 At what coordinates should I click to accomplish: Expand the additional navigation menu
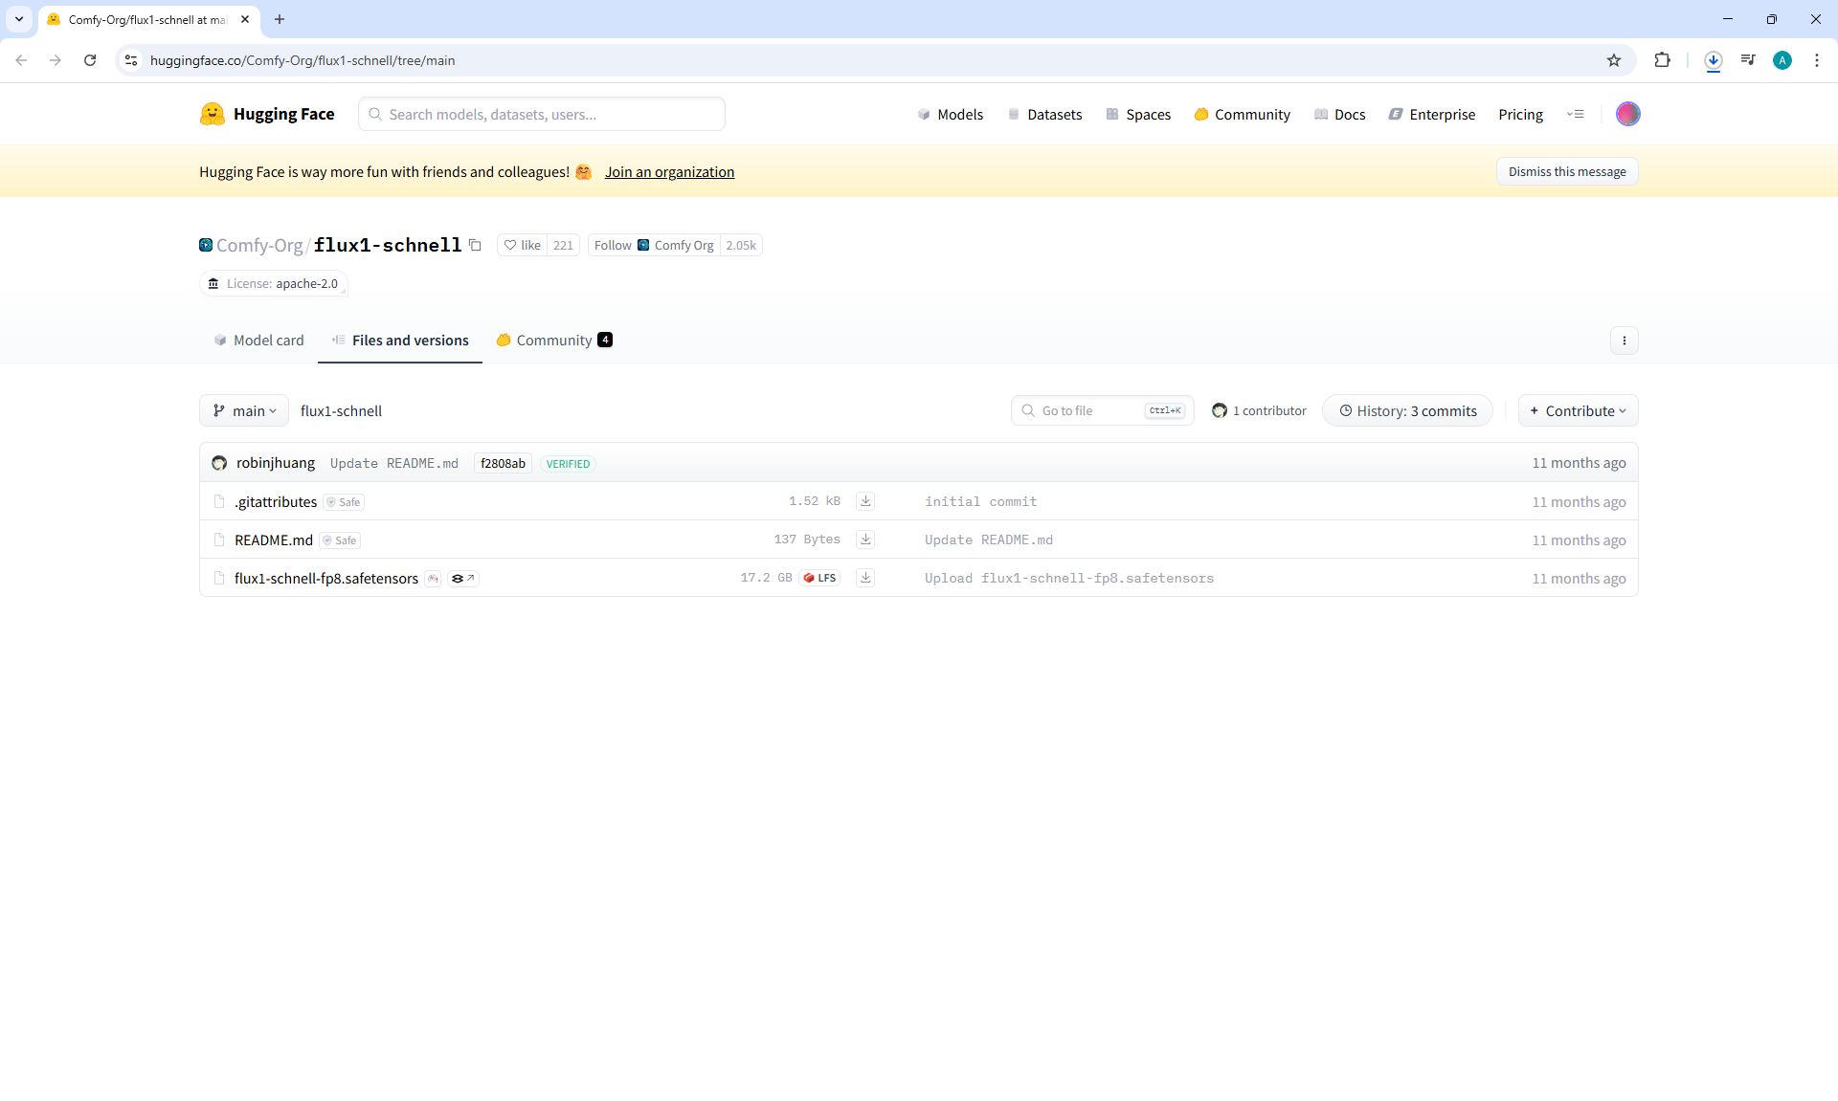click(1575, 114)
